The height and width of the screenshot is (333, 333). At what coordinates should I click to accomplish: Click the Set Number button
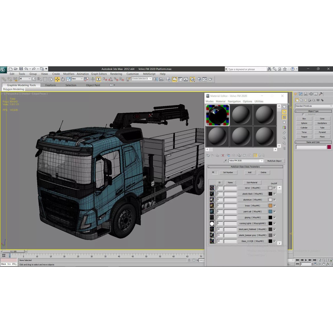[228, 172]
